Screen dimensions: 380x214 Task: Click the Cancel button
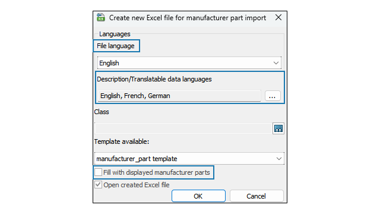tap(256, 196)
